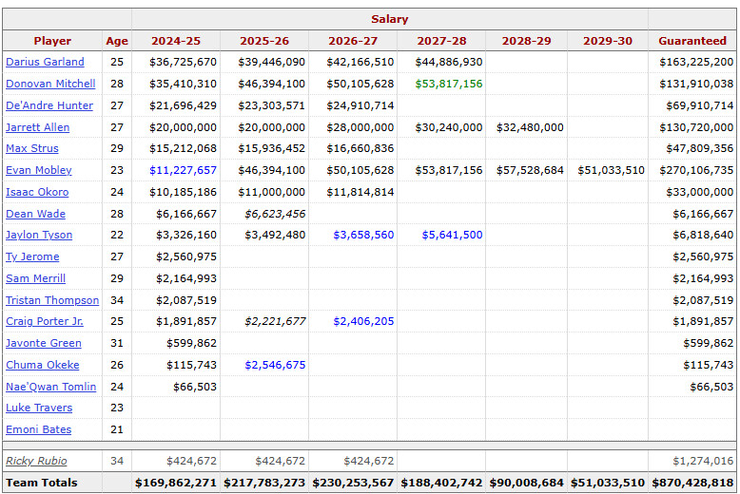Screen dimensions: 740x494
Task: Open Jarrett Allen's profile link
Action: tap(37, 127)
